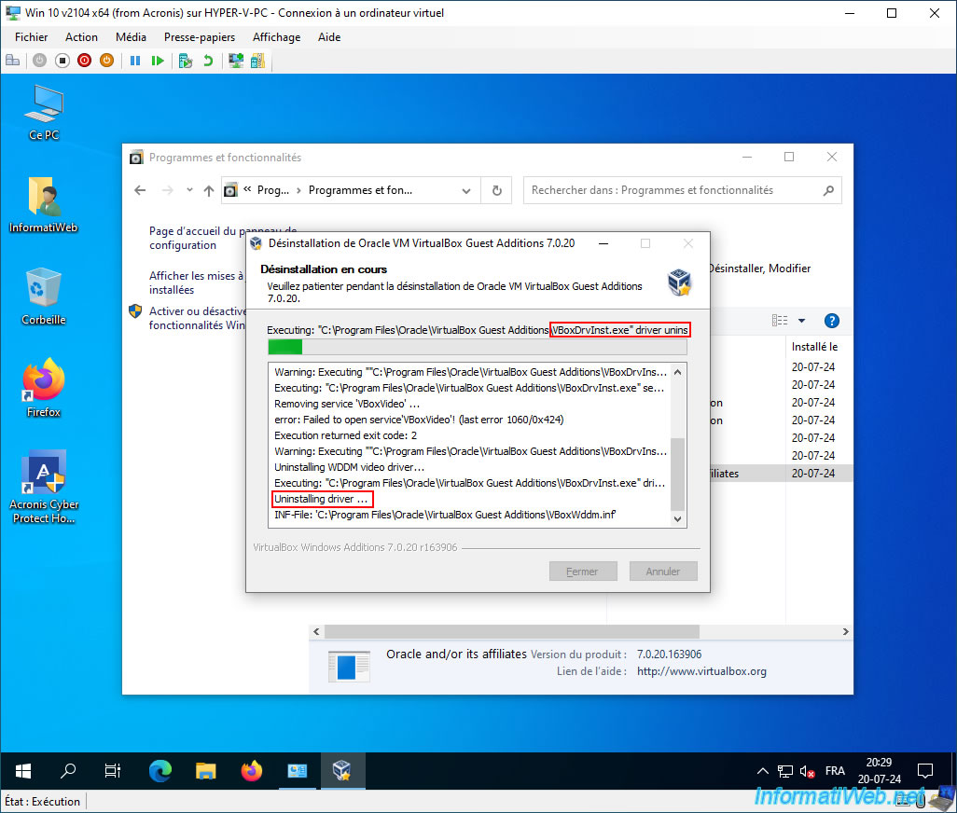Show hidden system tray icons
The width and height of the screenshot is (957, 813).
click(x=763, y=771)
